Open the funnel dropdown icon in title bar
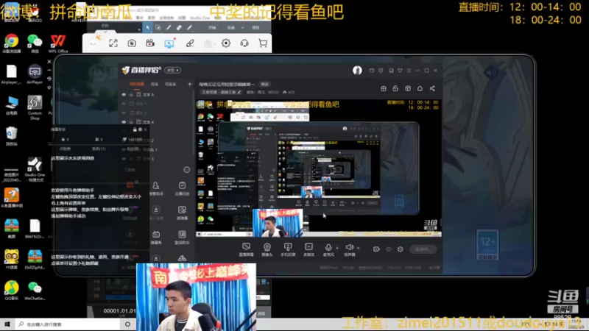The image size is (589, 331). coord(400,70)
